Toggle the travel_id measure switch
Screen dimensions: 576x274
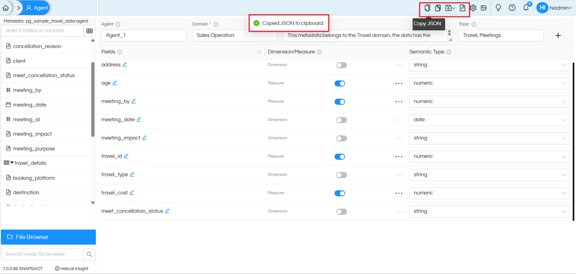(x=340, y=157)
